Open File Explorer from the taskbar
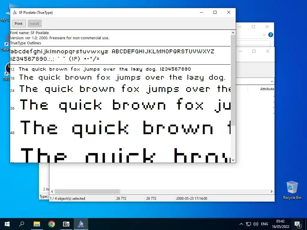This screenshot has width=307, height=230. pos(37,224)
